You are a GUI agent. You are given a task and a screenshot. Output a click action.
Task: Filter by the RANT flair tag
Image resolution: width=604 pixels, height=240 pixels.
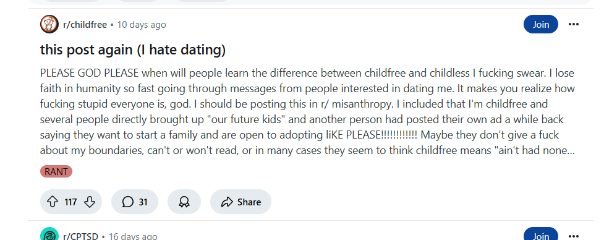click(56, 171)
